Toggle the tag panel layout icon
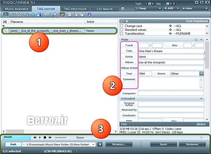Viewport: 211px width, 154px height. point(62,15)
